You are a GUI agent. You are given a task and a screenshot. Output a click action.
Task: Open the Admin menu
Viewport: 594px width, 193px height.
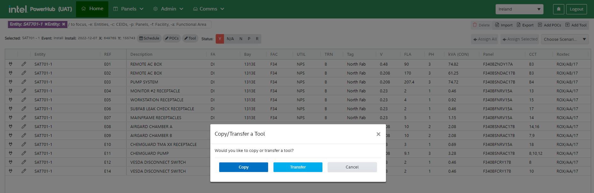tap(168, 9)
